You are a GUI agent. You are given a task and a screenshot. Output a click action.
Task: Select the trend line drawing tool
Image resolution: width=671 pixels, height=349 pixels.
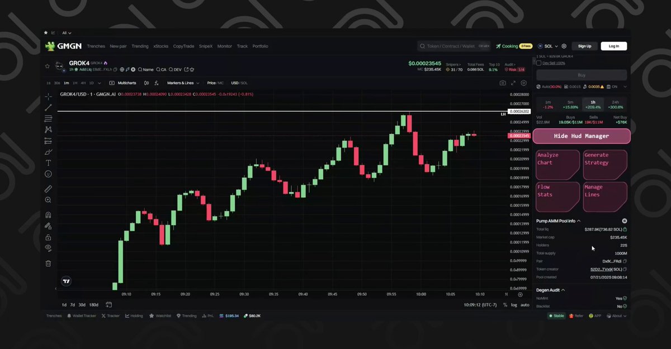[x=48, y=107]
